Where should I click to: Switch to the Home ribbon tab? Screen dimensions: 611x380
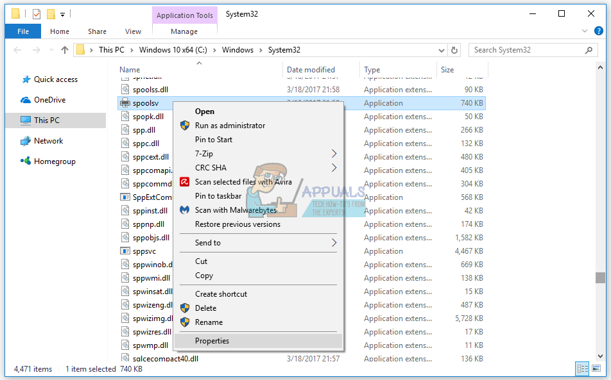click(60, 31)
